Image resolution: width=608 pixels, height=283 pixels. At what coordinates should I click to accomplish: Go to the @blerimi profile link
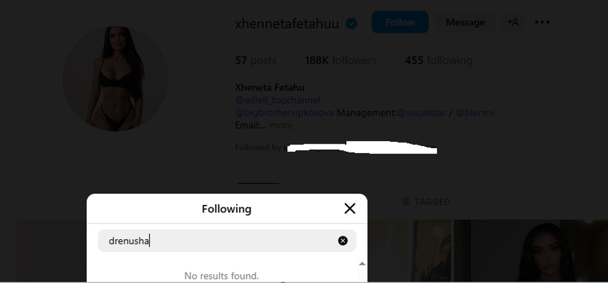tap(475, 113)
